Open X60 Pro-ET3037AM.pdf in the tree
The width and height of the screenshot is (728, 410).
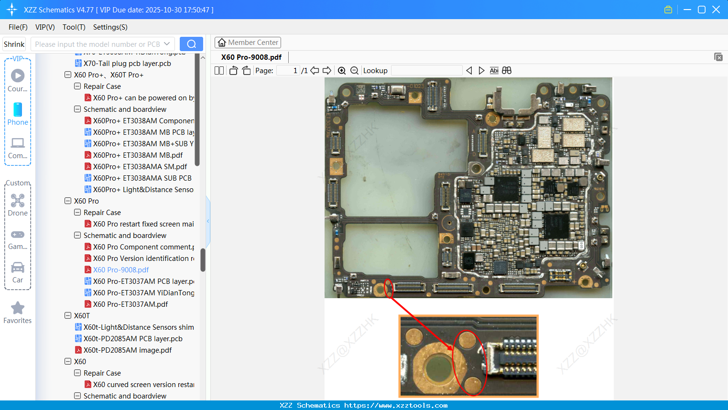click(x=130, y=304)
